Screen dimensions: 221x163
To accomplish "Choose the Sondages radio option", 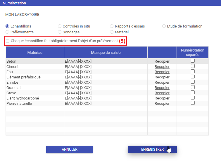I will pyautogui.click(x=60, y=32).
